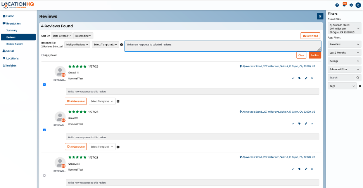This screenshot has width=363, height=188.
Task: Click the bulk response text field
Action: (x=223, y=46)
